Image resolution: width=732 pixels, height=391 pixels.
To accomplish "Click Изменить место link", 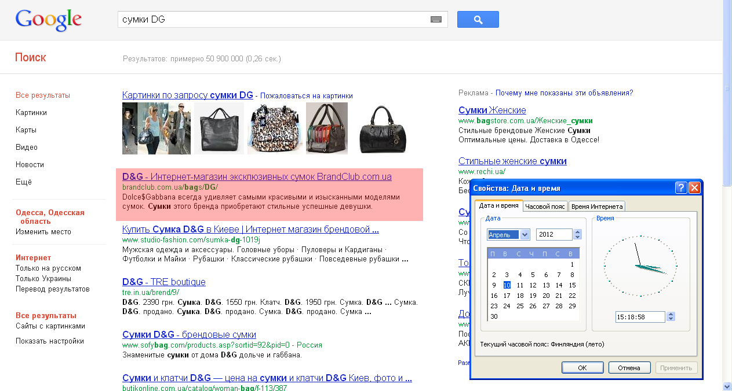I will 43,232.
